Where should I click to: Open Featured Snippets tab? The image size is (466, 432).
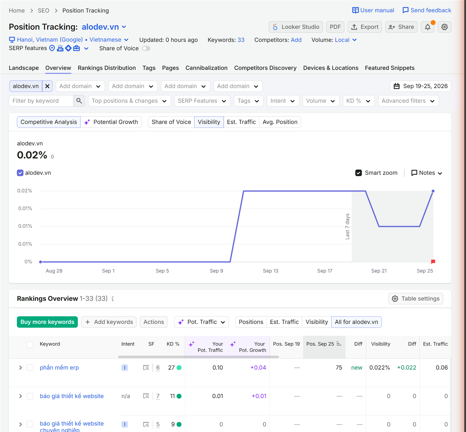point(390,68)
